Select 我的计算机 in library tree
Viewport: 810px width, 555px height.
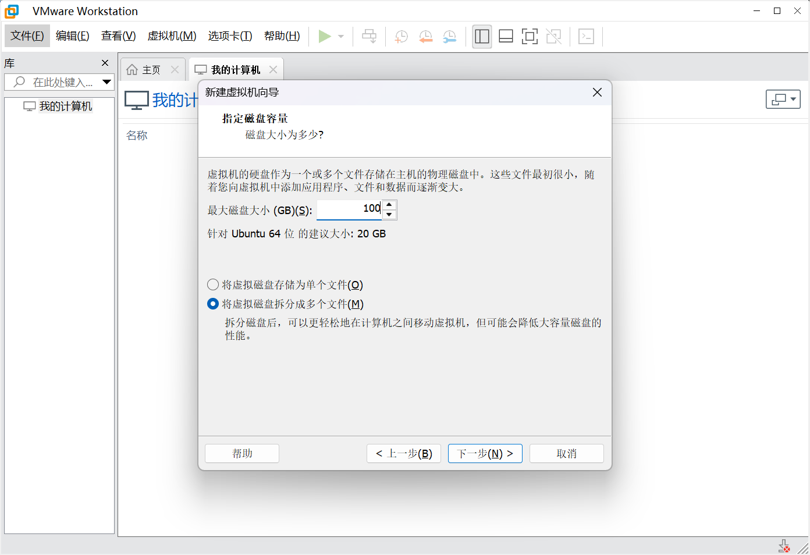coord(58,106)
